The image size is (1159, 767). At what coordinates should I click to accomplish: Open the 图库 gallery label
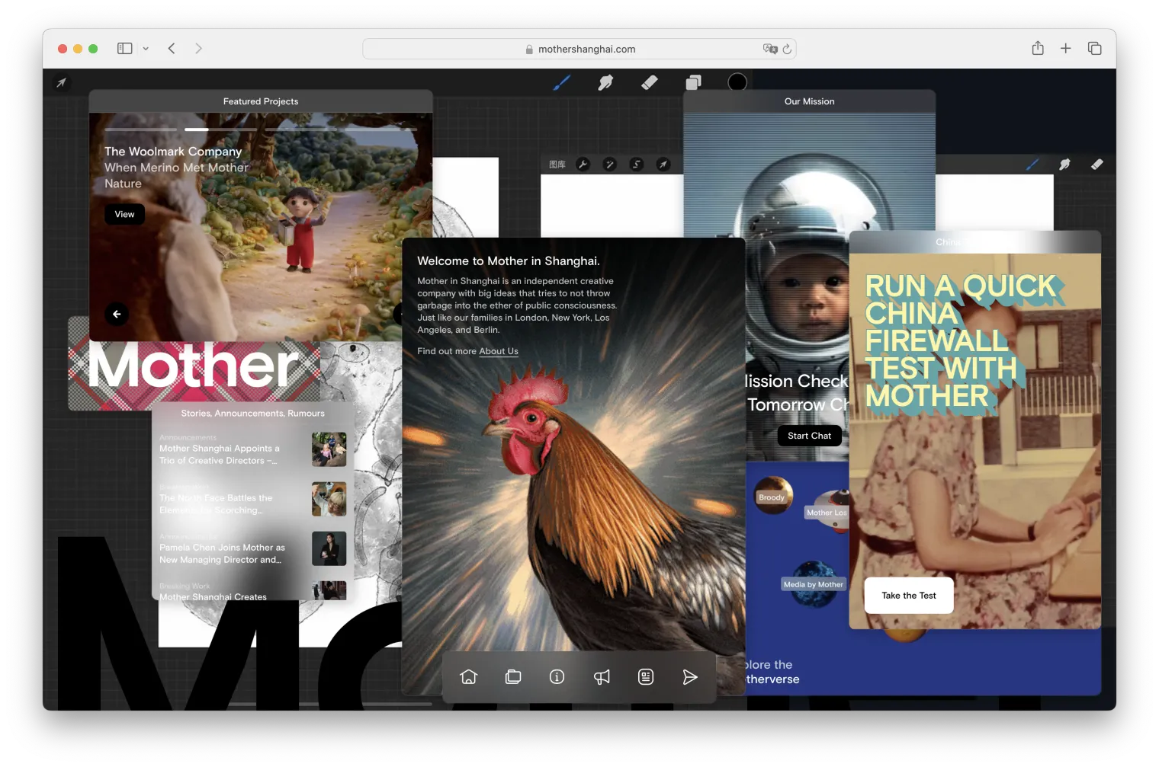coord(557,165)
